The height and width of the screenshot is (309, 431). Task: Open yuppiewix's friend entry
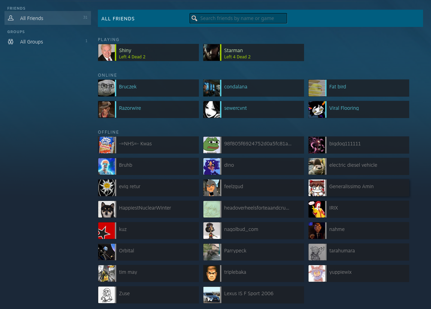(x=359, y=273)
